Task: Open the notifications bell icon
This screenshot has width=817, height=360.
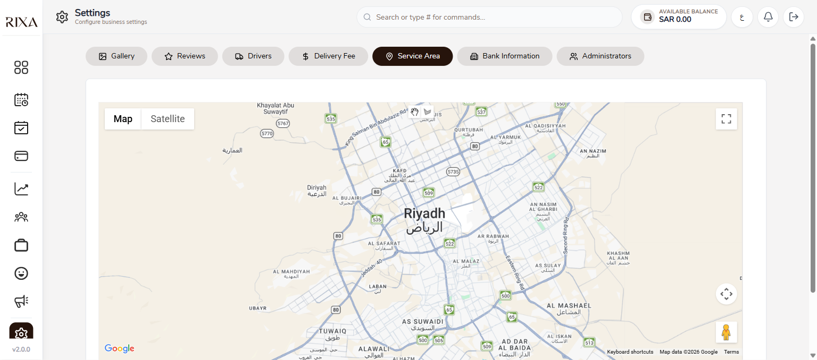Action: (x=768, y=17)
